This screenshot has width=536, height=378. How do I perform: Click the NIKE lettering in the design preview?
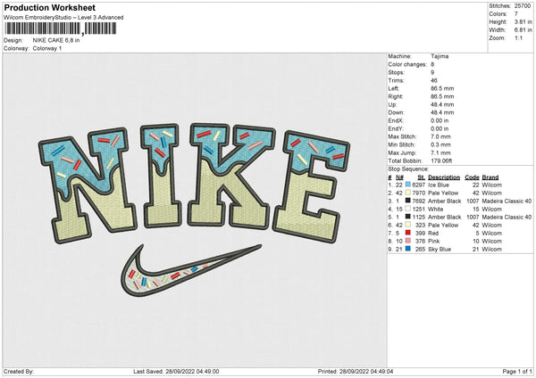click(x=194, y=183)
